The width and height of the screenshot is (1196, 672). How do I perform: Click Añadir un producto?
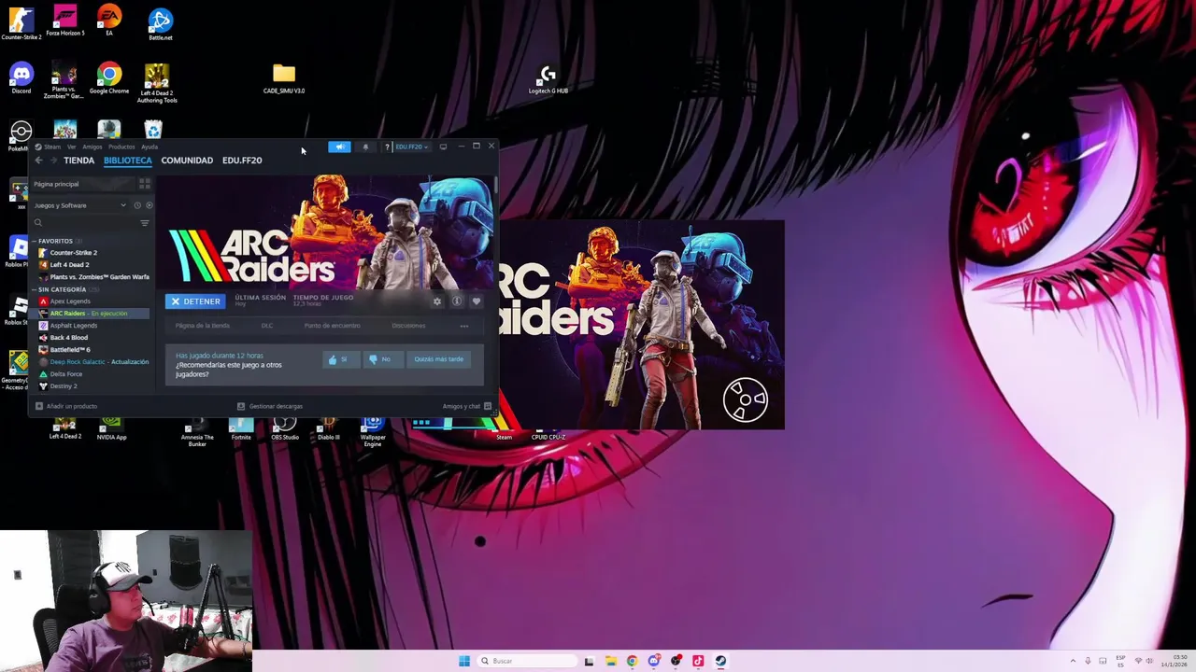(x=66, y=406)
